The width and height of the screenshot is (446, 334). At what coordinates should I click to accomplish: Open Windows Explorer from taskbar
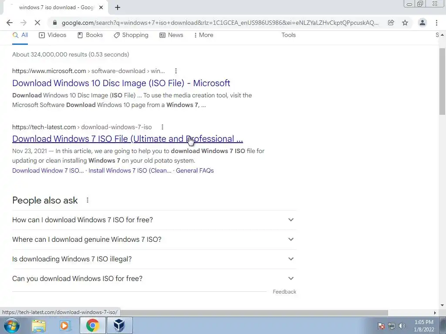(x=39, y=325)
